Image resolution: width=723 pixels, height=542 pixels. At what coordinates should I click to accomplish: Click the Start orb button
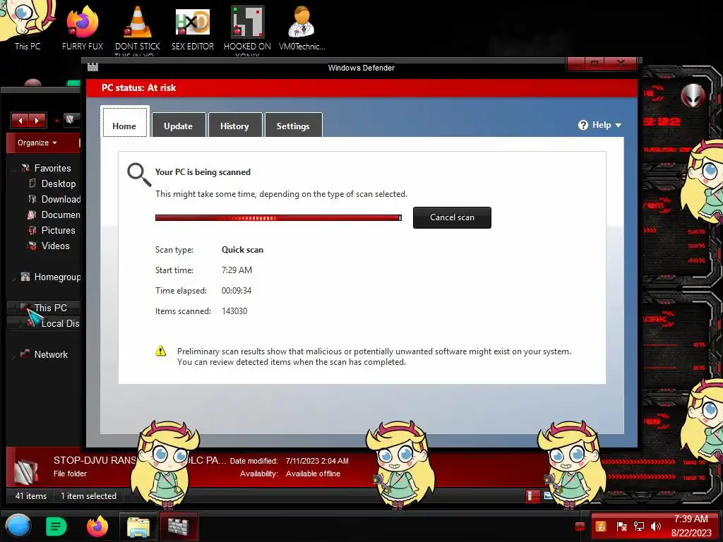(18, 526)
